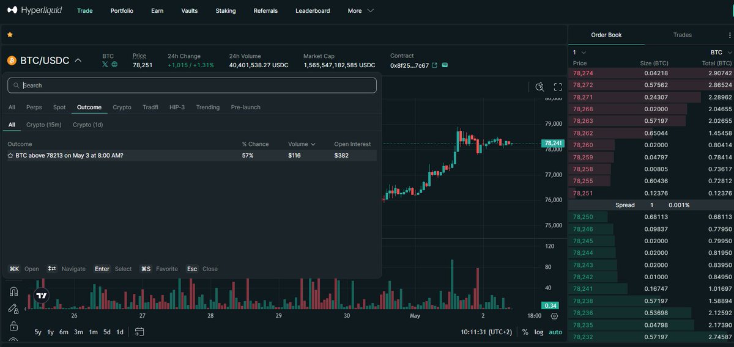Expand the BTC/USDC pair selector chevron

coord(78,60)
